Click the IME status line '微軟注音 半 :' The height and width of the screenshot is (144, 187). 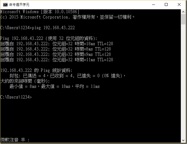15,140
